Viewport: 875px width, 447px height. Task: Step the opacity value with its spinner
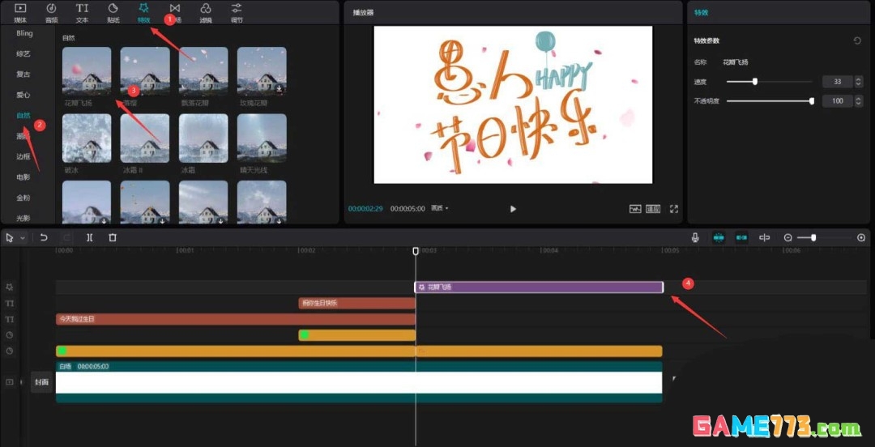(858, 101)
